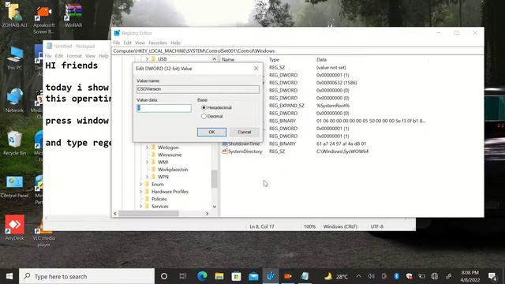
Task: Select the Hexadecimal base option
Action: [216, 107]
